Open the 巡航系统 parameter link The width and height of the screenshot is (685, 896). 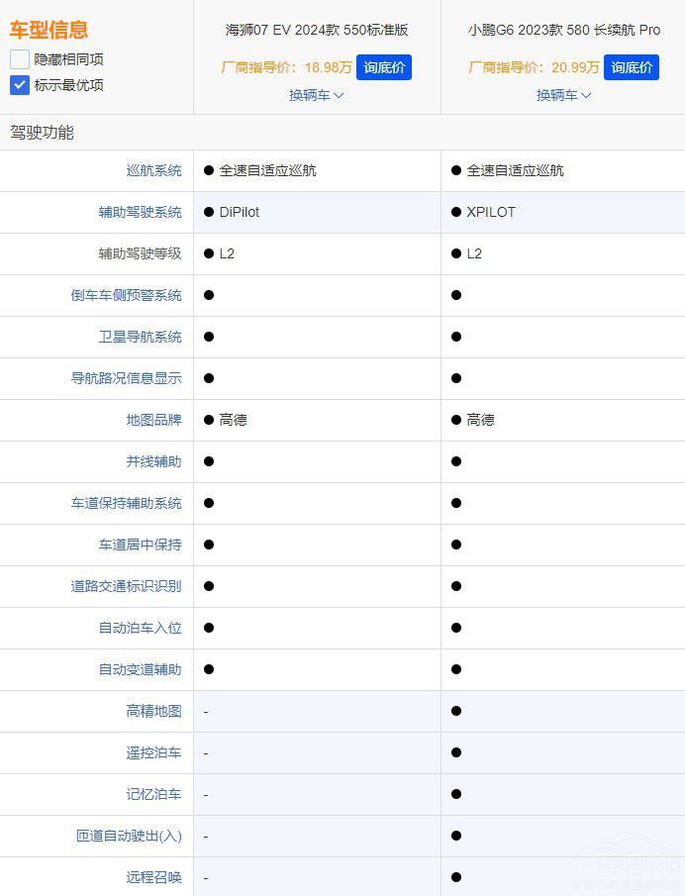(x=153, y=170)
